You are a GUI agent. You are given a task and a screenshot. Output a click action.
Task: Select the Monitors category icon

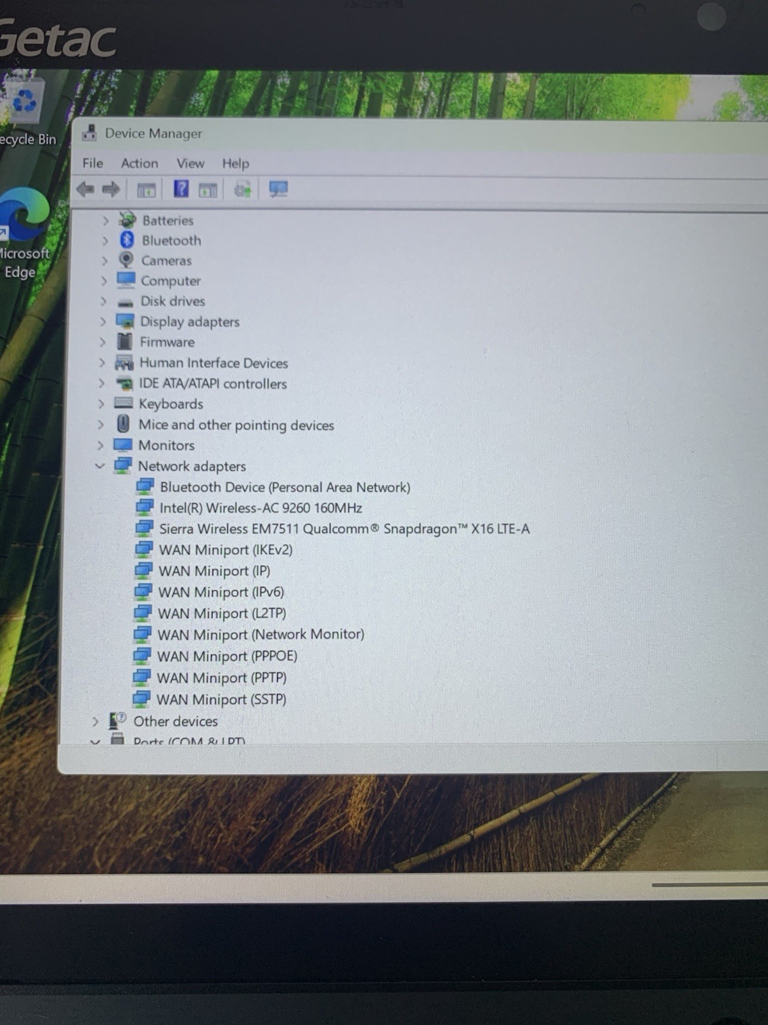(123, 445)
